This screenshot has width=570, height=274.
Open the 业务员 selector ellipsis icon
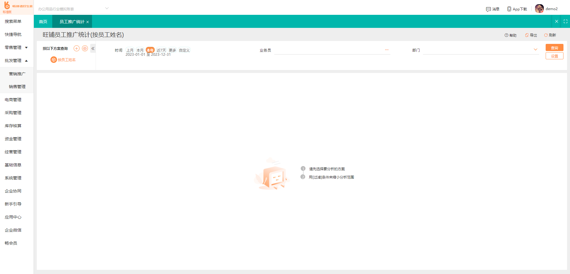pyautogui.click(x=387, y=50)
